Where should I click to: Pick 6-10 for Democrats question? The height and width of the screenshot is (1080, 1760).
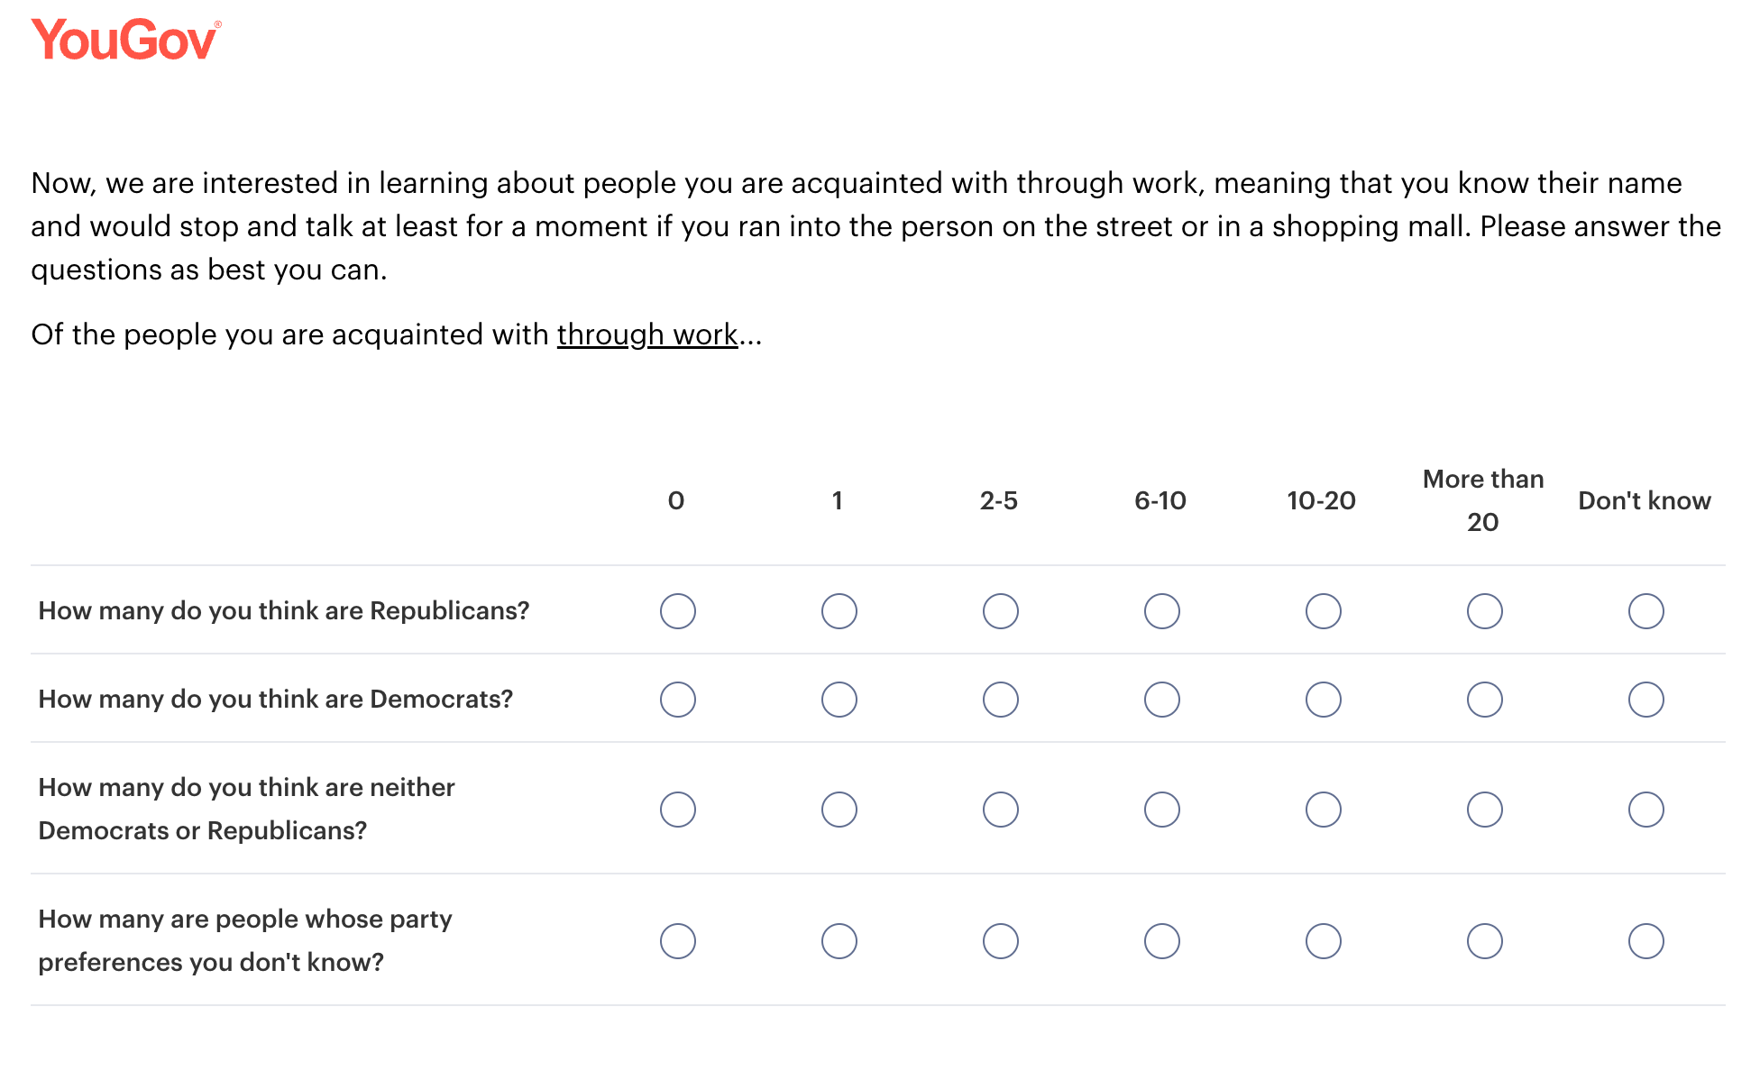[1161, 700]
